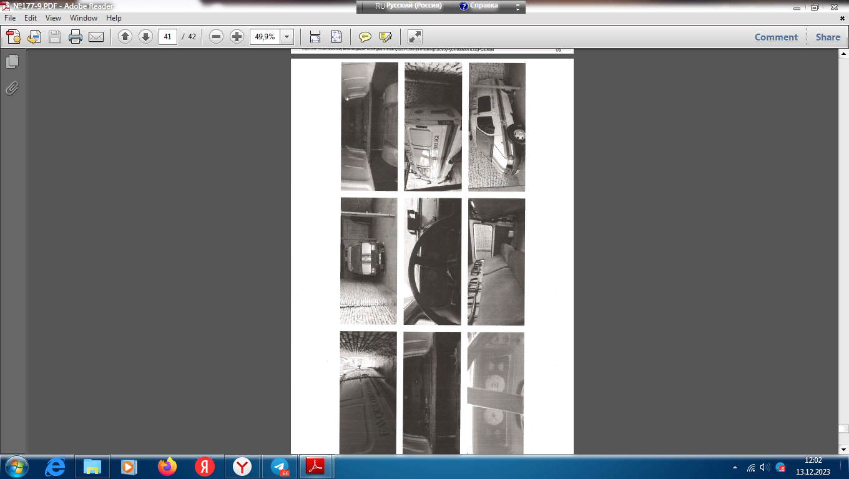Open the Window menu

click(x=84, y=18)
